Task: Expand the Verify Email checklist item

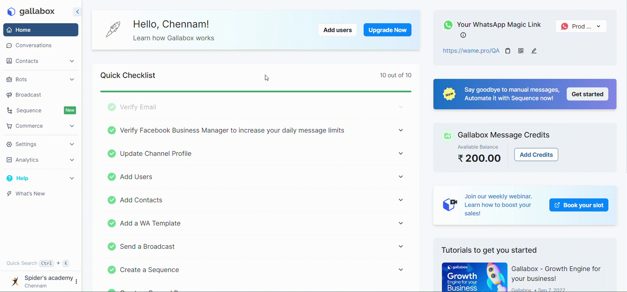Action: click(x=401, y=107)
